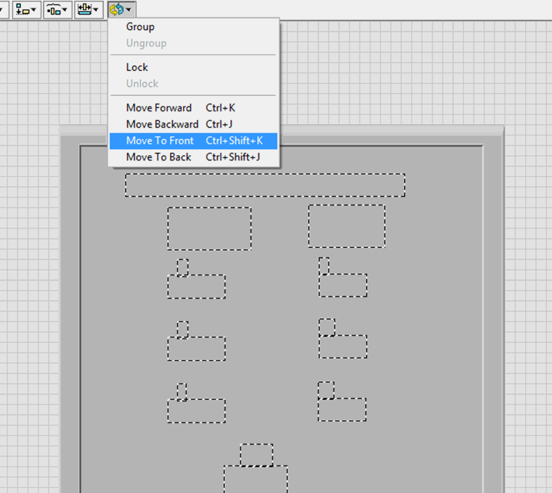
Task: Open the Reorder dropdown arrow
Action: click(129, 9)
